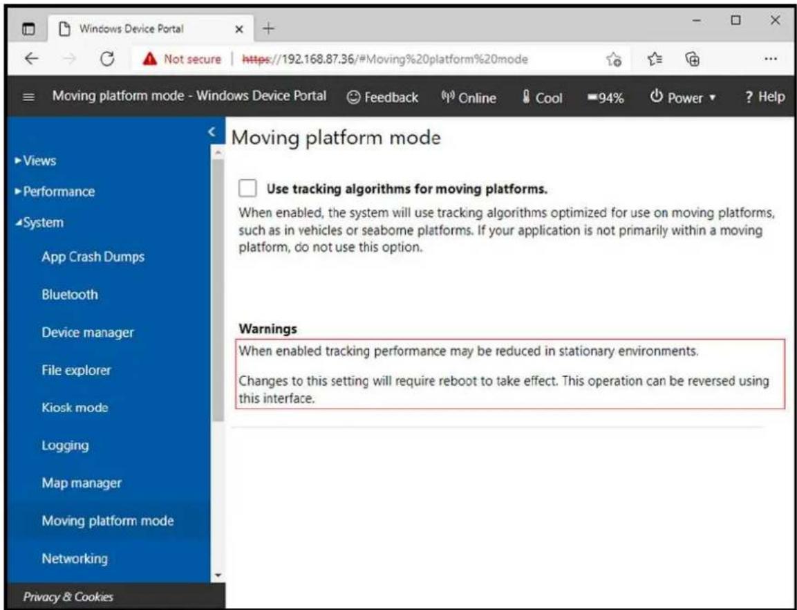Click the portal header title text
The image size is (797, 610).
tap(189, 95)
